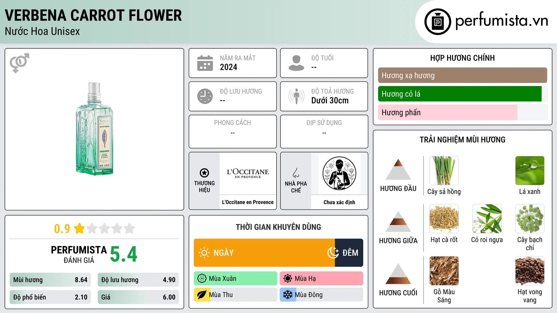557x313 pixels.
Task: Click the Hương cuối pyramid icon
Action: point(398,274)
